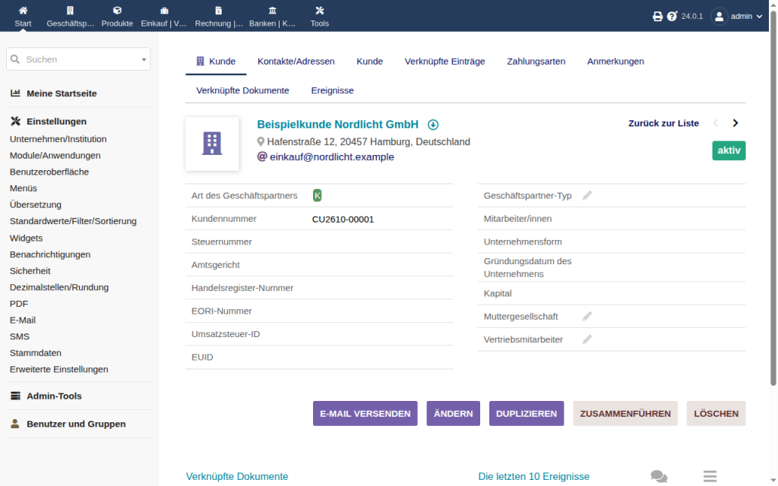Screen dimensions: 778x486
Task: Click the page vertical scrollbar
Action: [773, 198]
